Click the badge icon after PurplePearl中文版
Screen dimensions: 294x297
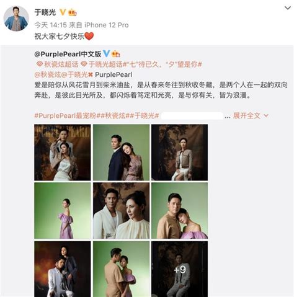click(116, 54)
